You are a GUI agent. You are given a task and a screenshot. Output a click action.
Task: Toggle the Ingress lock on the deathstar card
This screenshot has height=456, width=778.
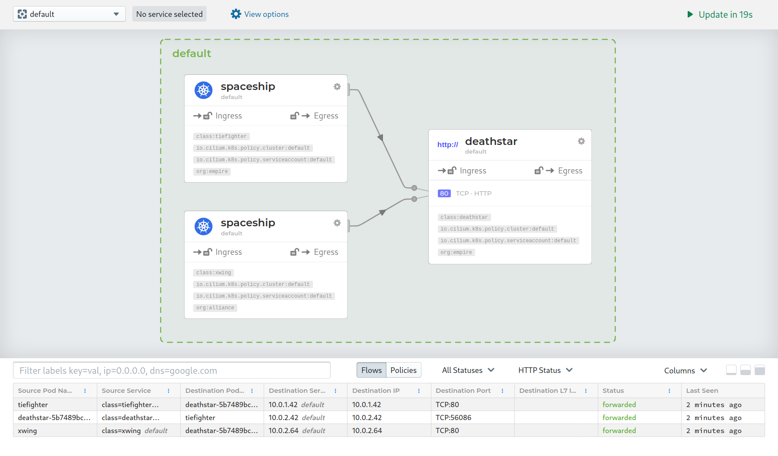coord(451,170)
